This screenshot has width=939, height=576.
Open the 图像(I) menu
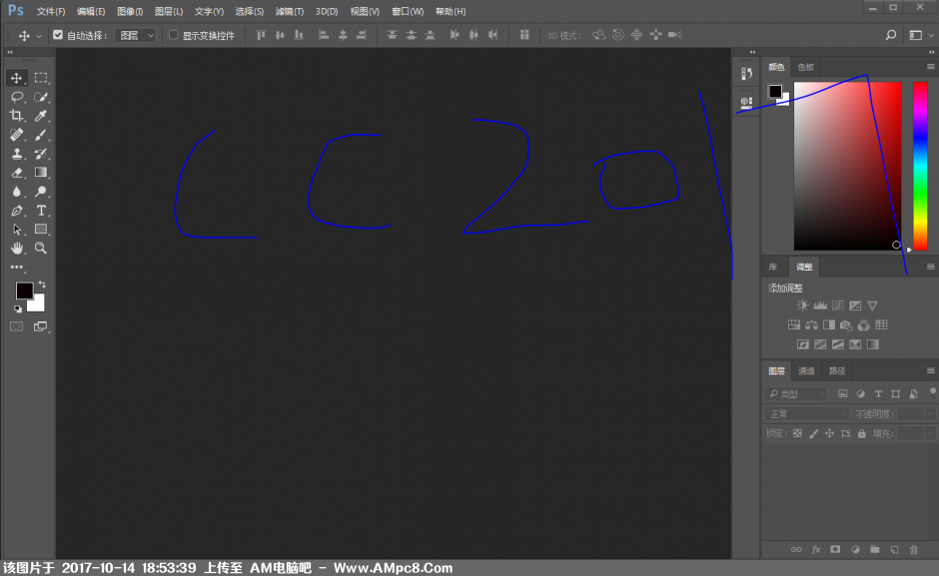tap(130, 11)
